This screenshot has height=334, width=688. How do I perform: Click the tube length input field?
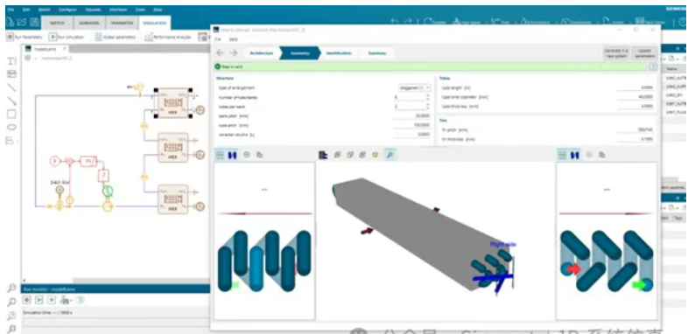pyautogui.click(x=635, y=87)
